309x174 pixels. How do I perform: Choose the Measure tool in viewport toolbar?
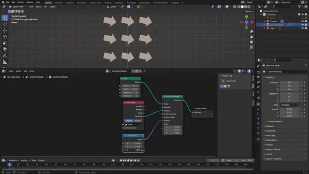click(x=5, y=62)
